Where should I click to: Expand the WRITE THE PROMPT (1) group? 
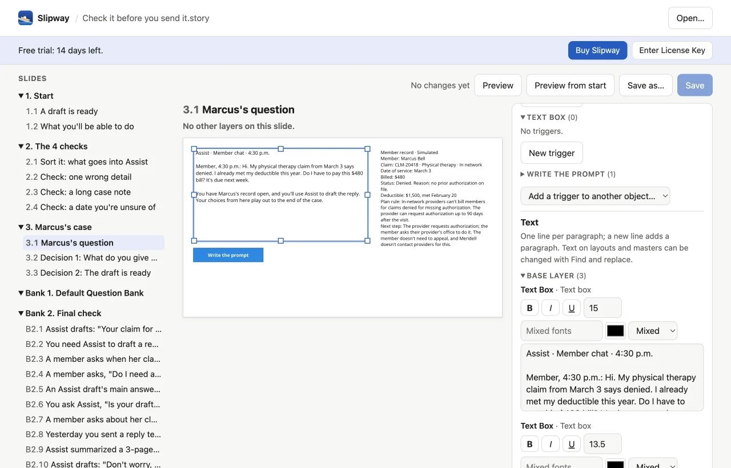tap(523, 174)
